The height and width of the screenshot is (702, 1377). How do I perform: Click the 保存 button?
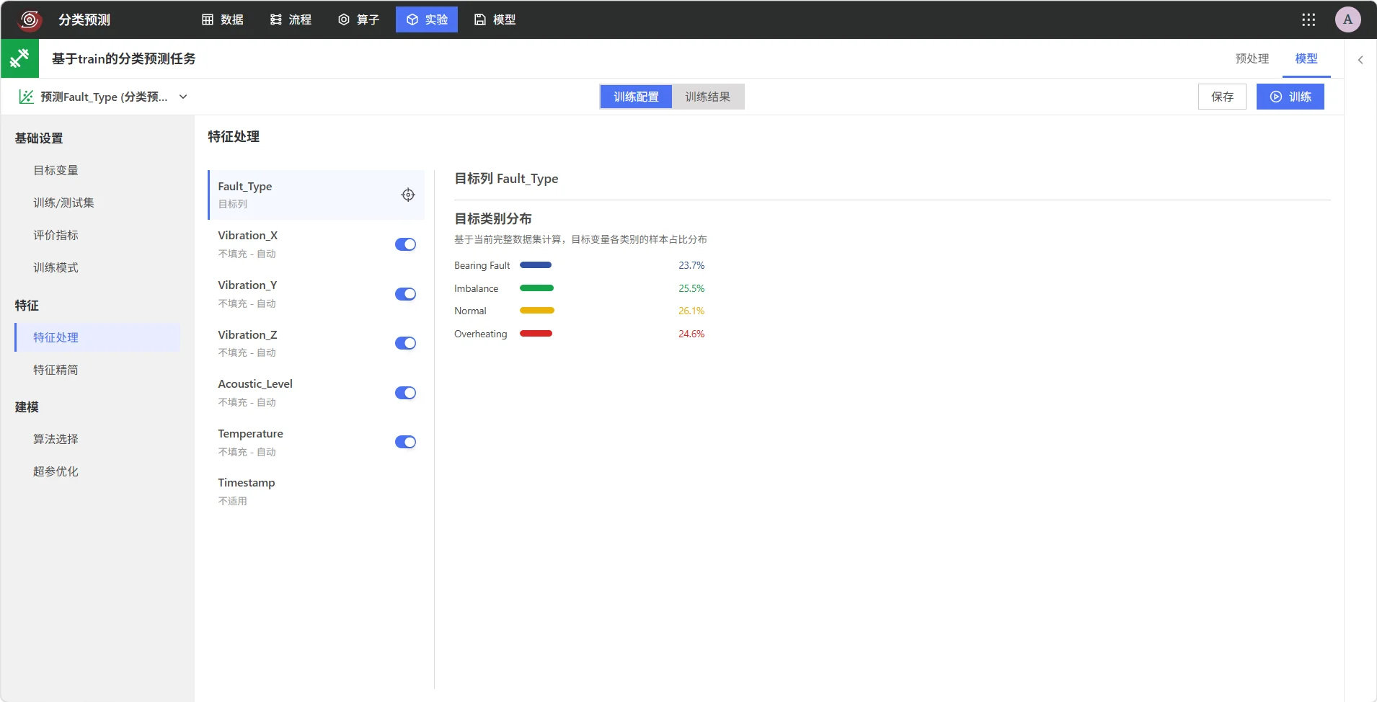coord(1222,97)
